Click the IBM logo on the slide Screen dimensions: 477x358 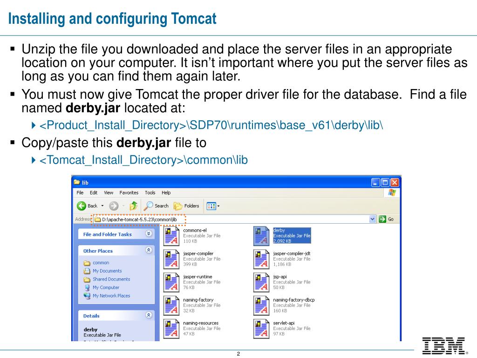[x=445, y=346]
